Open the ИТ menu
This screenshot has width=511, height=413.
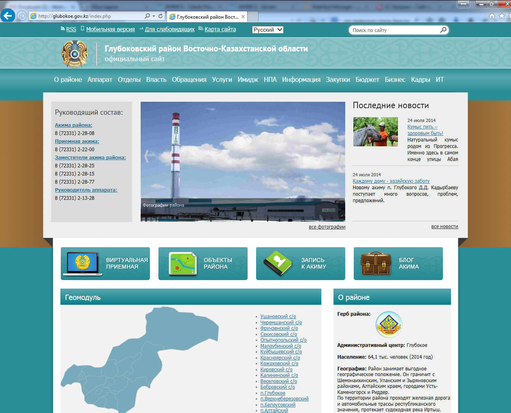pyautogui.click(x=440, y=80)
